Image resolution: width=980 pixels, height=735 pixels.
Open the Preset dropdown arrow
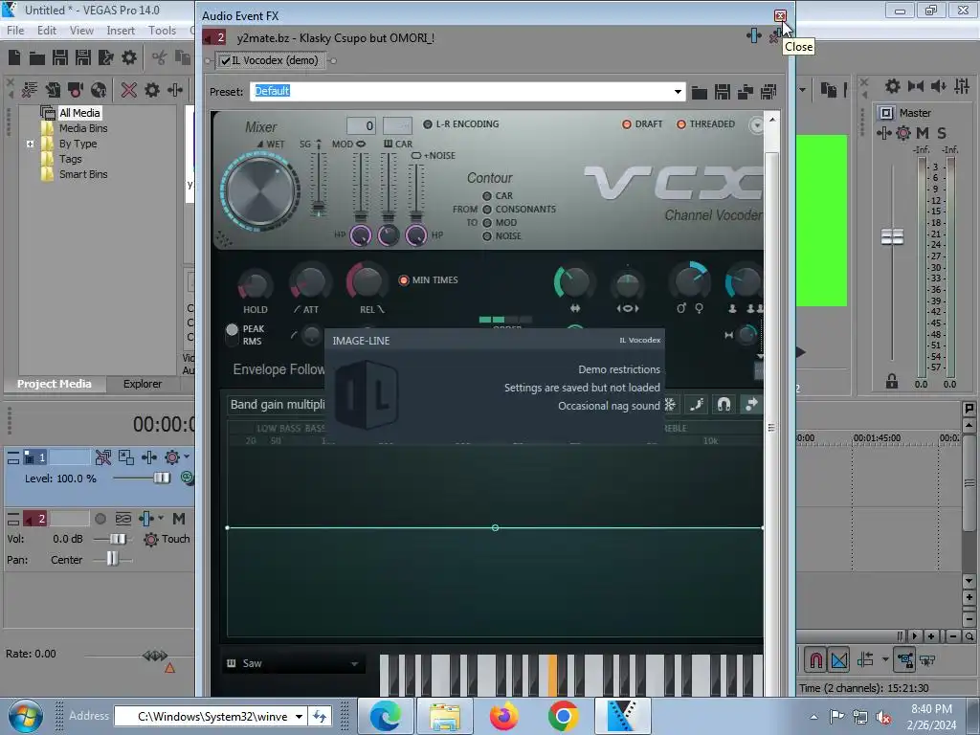tap(678, 92)
